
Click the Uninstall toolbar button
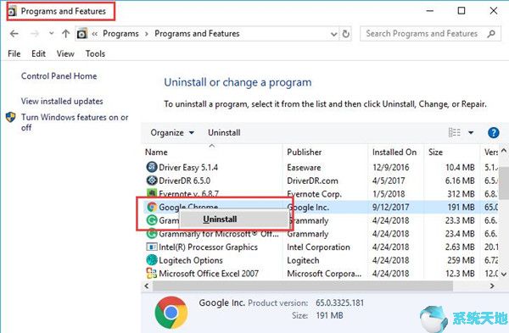224,133
